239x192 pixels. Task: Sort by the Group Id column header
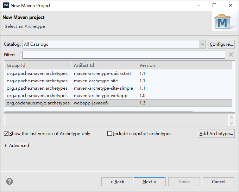coord(38,65)
